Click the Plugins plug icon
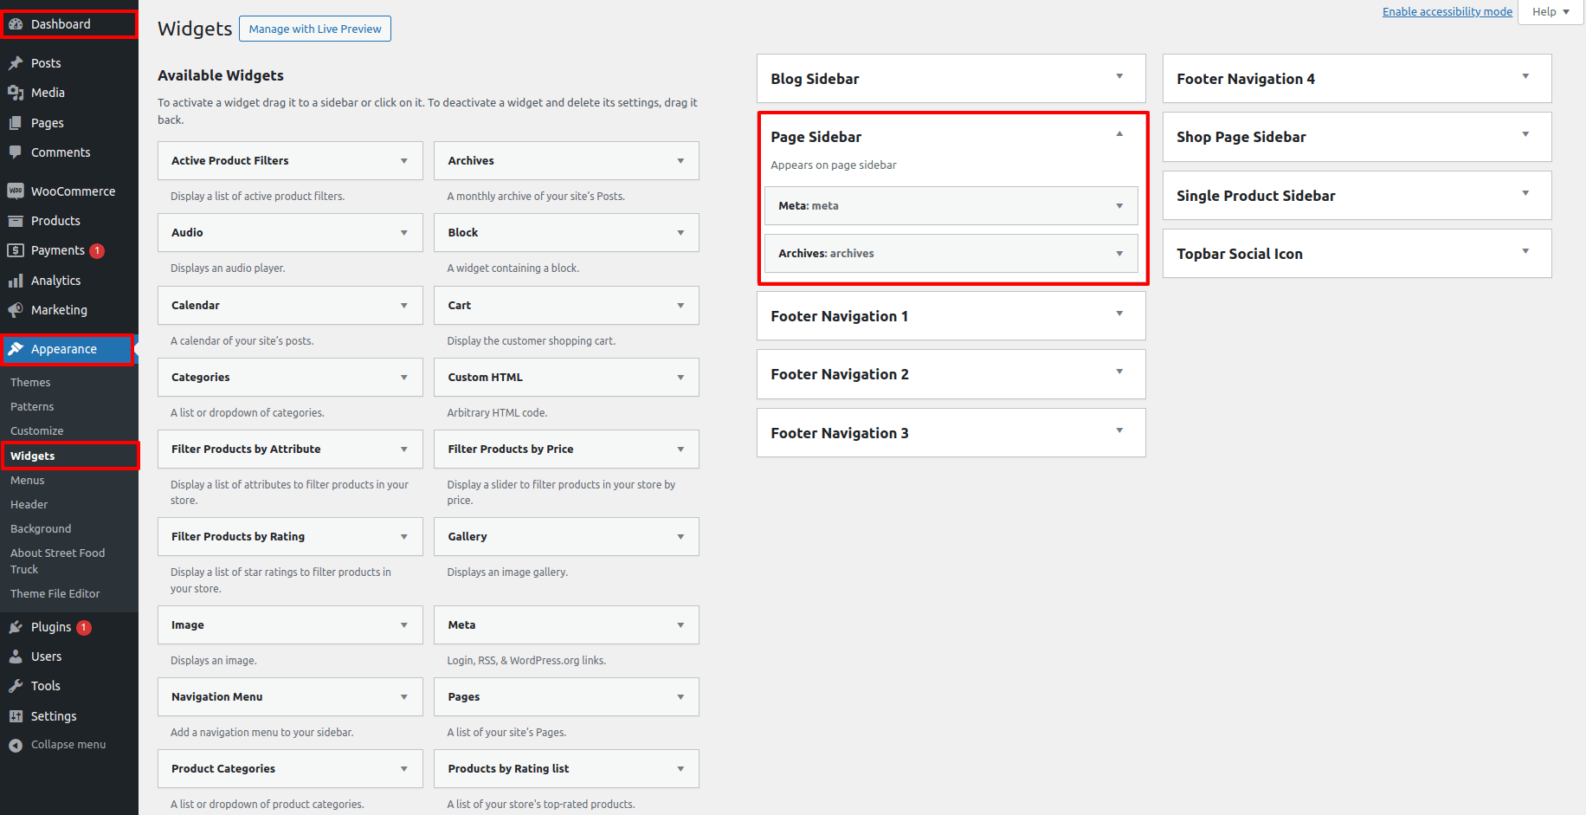The width and height of the screenshot is (1586, 815). coord(16,627)
